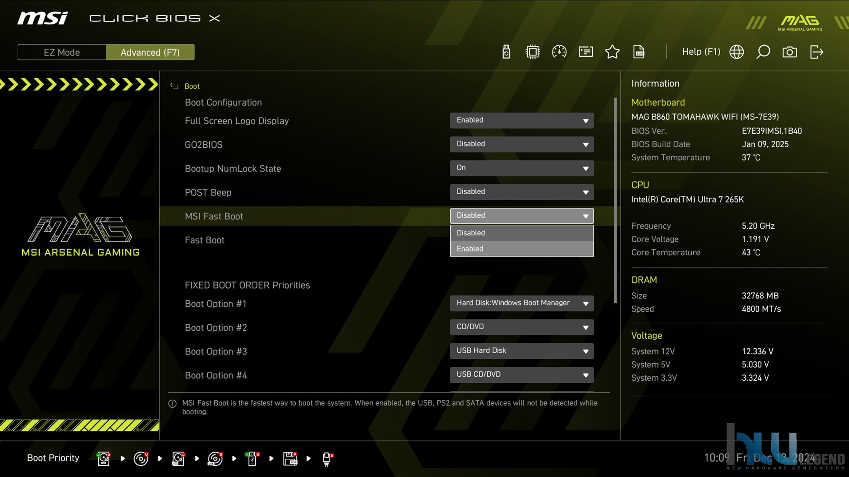Open the M-Flash USB drive icon

click(506, 52)
